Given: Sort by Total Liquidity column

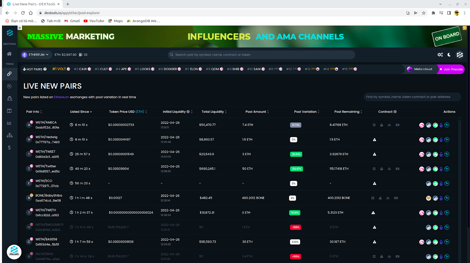Looking at the screenshot, I should tap(214, 112).
